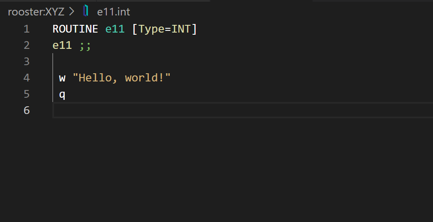
Task: Select line number 2 in the gutter
Action: [x=27, y=45]
